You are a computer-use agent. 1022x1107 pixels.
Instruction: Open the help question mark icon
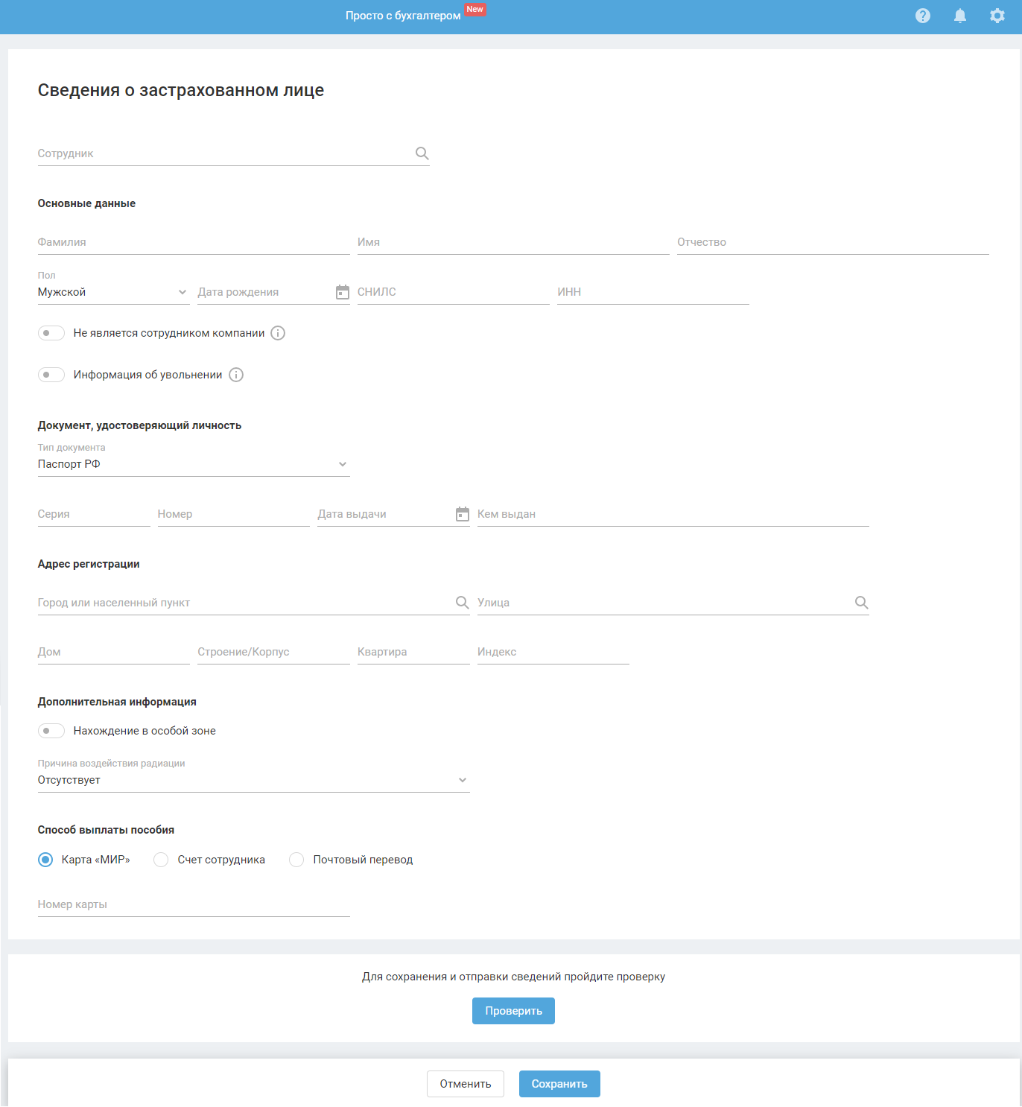[923, 16]
